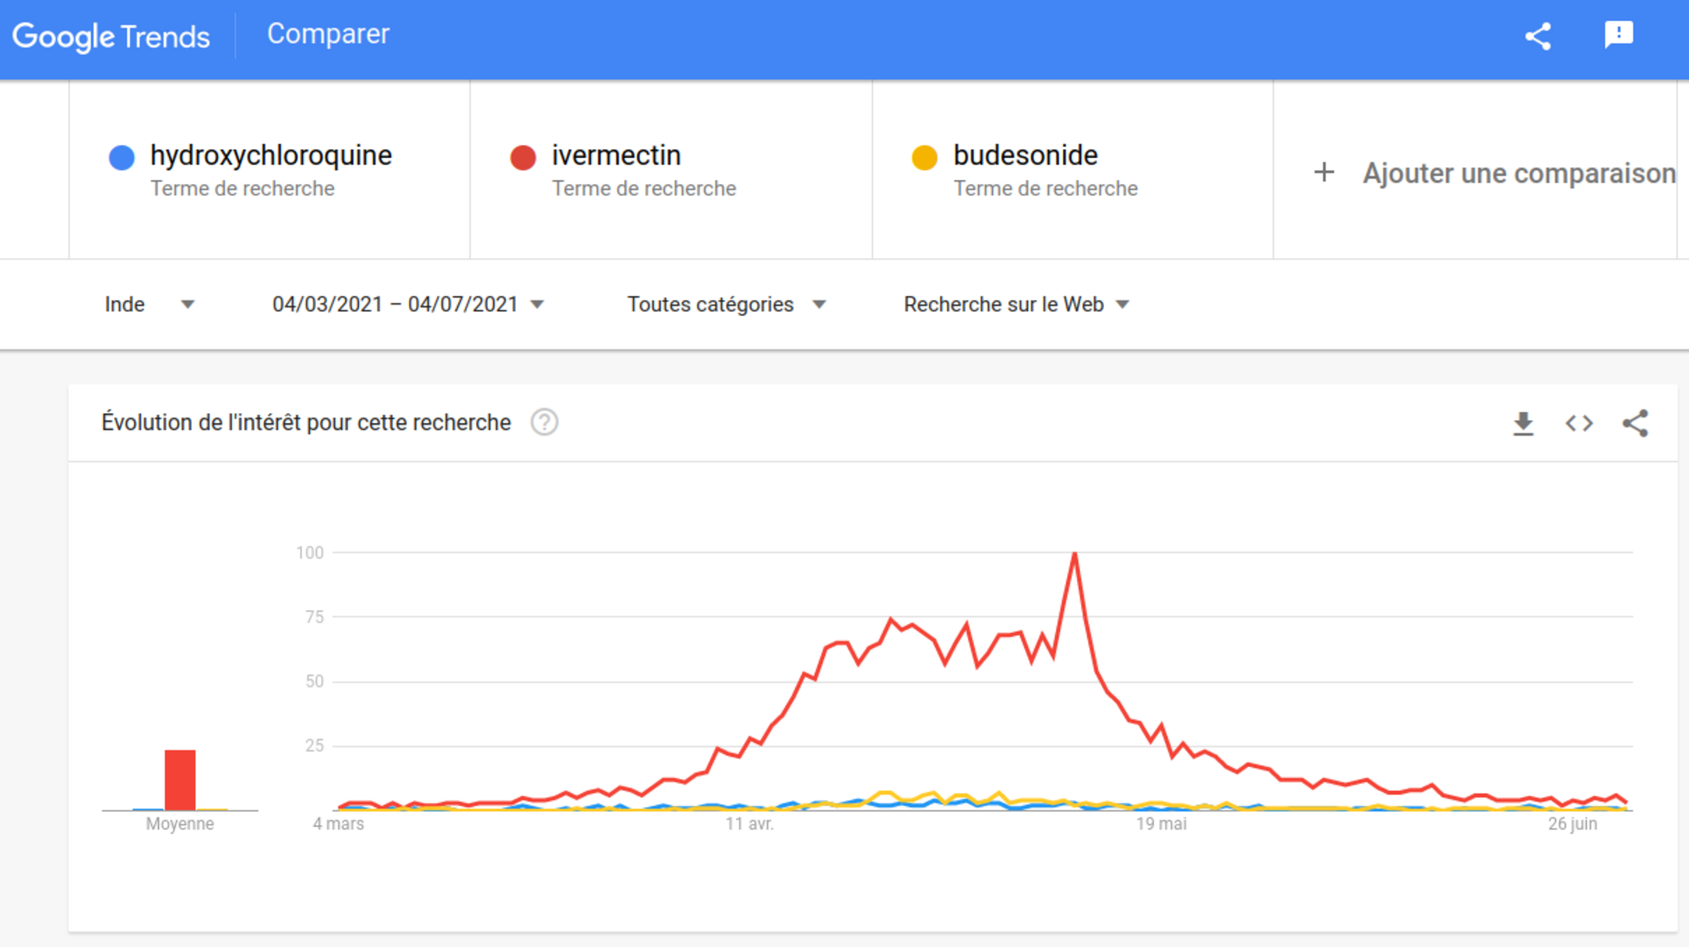Click the help question mark icon
The height and width of the screenshot is (947, 1689).
point(544,422)
